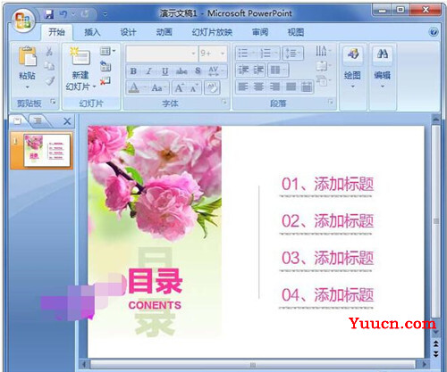Decrease font size with small A
The image size is (447, 372).
point(195,88)
